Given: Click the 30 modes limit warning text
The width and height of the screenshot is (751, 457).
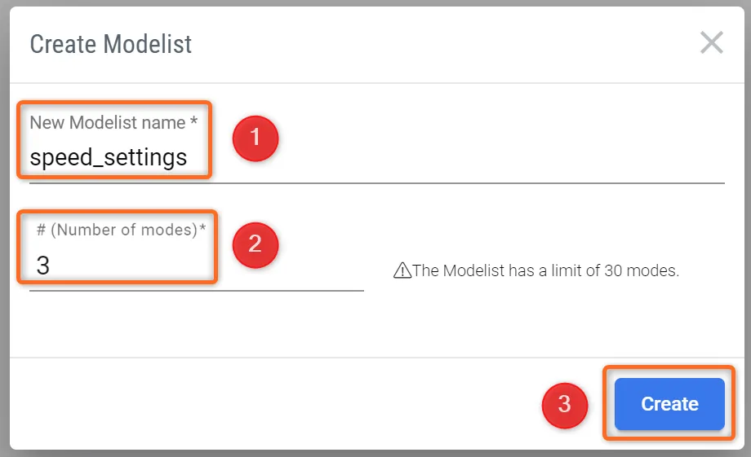Looking at the screenshot, I should pos(545,270).
